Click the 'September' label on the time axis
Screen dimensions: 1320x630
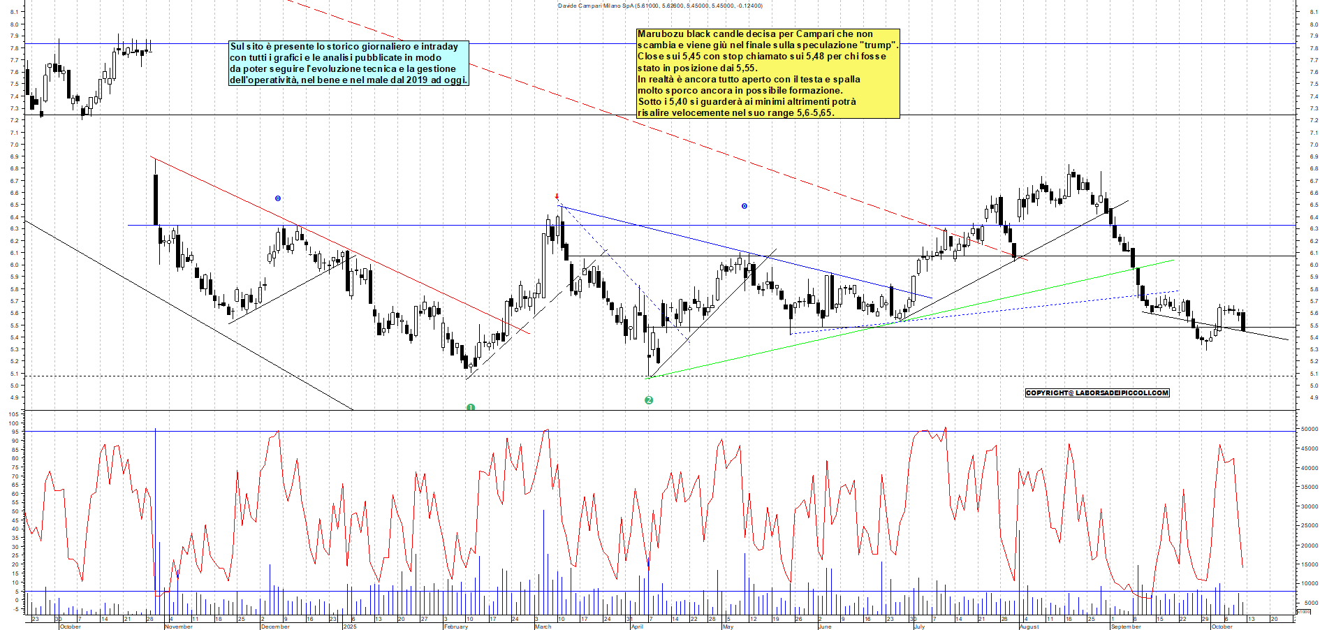click(1125, 627)
